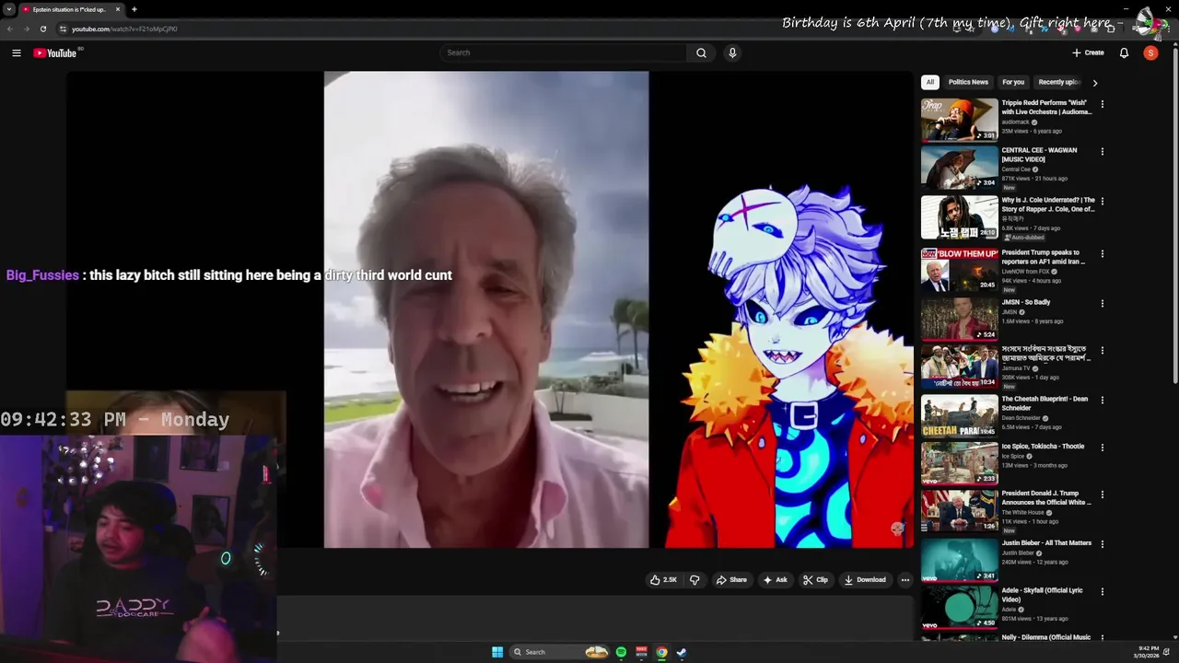Open the YouTube hamburger guide menu
The image size is (1179, 663).
tap(17, 52)
